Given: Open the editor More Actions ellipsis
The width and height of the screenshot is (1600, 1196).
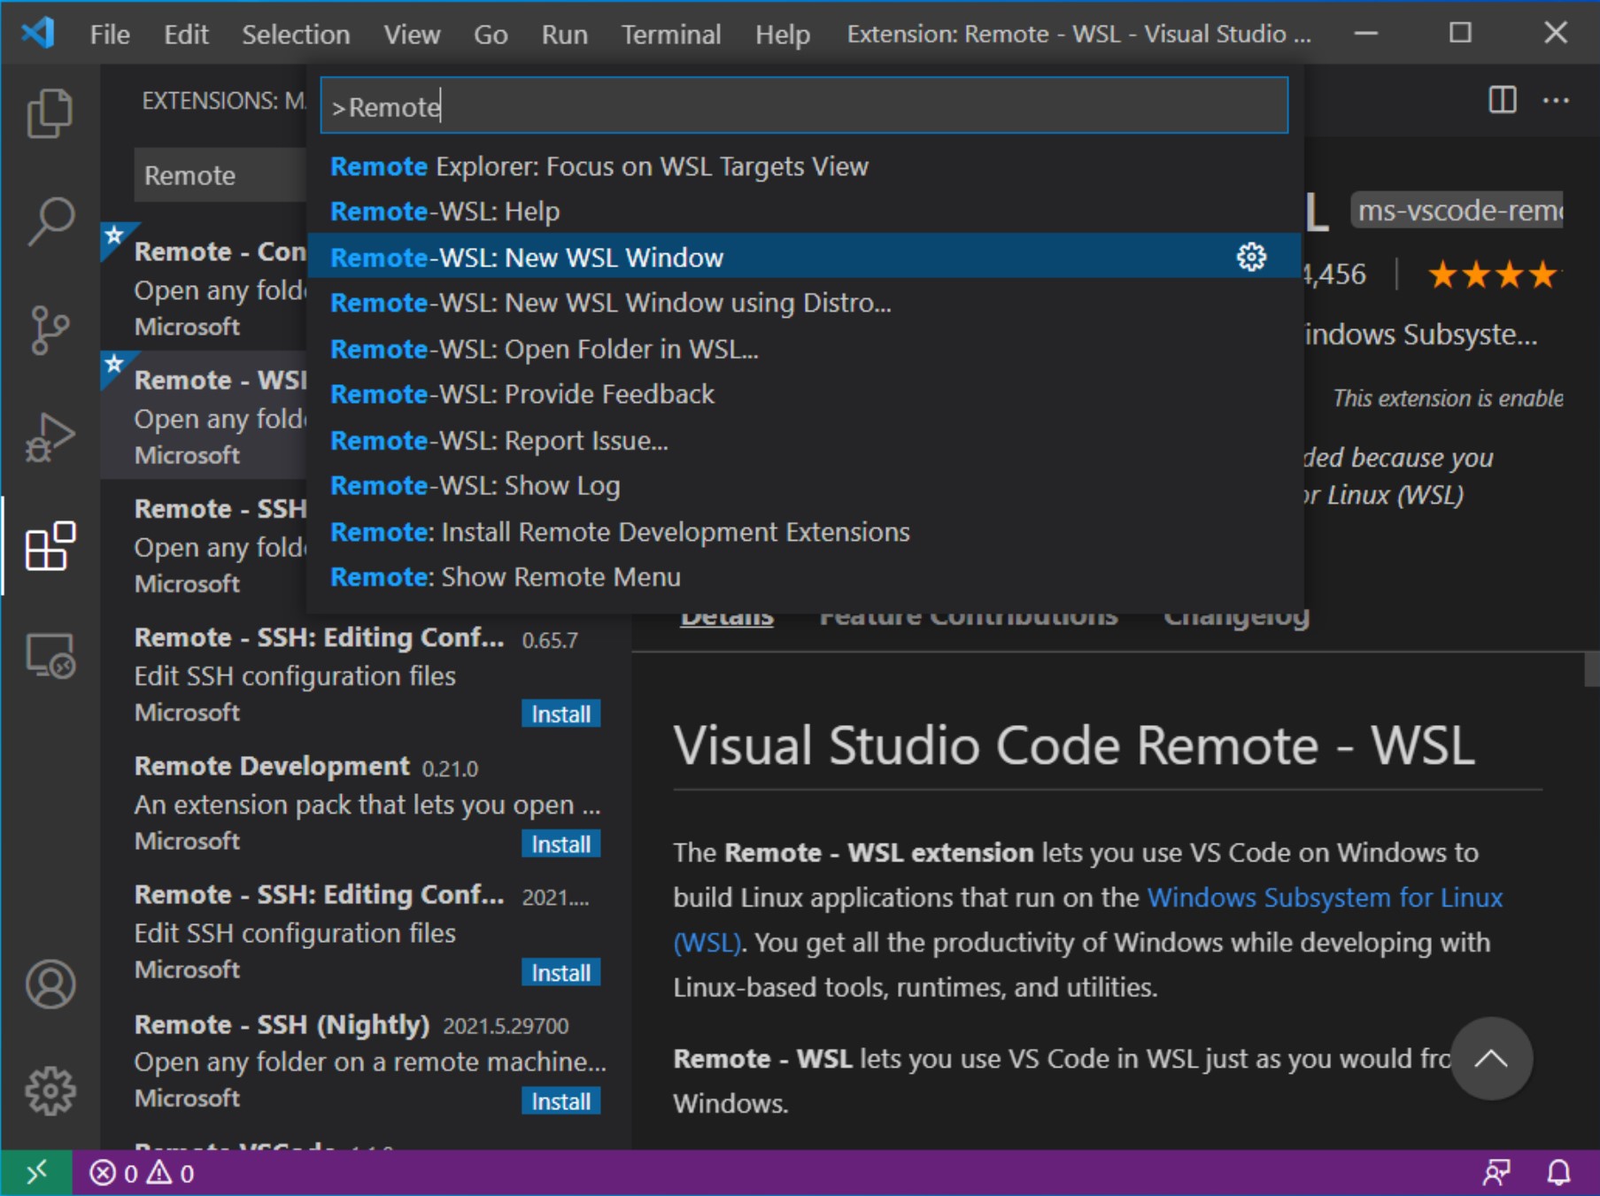Looking at the screenshot, I should click(x=1556, y=100).
